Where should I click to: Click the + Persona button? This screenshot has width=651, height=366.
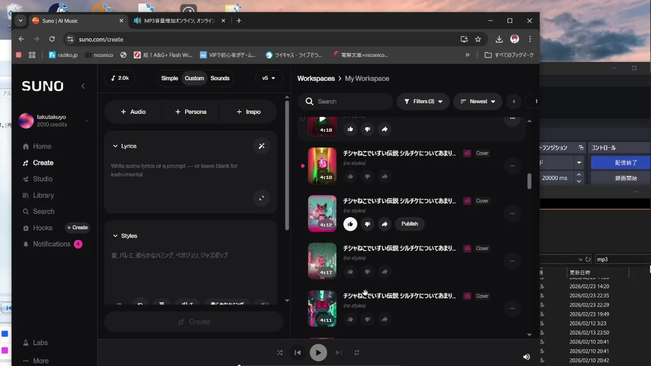pos(191,112)
